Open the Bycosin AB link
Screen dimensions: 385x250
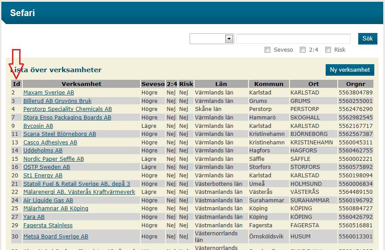click(x=38, y=126)
